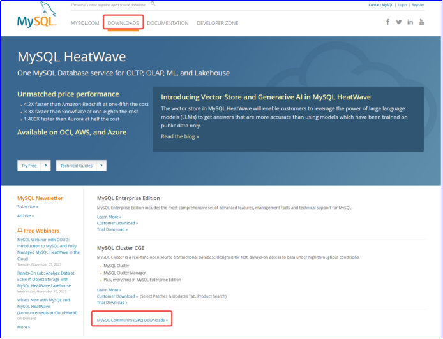Follow the Read the blog link
This screenshot has width=443, height=339.
tap(180, 136)
